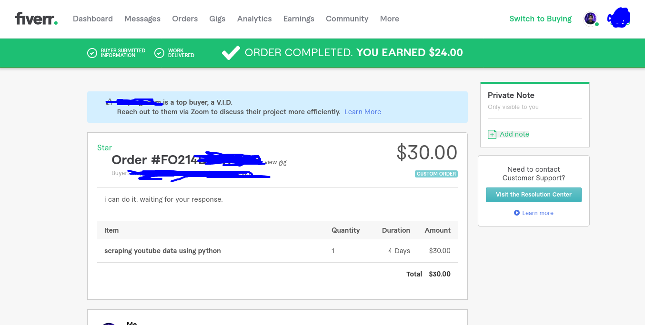This screenshot has width=645, height=325.
Task: Go to Messages
Action: (142, 19)
